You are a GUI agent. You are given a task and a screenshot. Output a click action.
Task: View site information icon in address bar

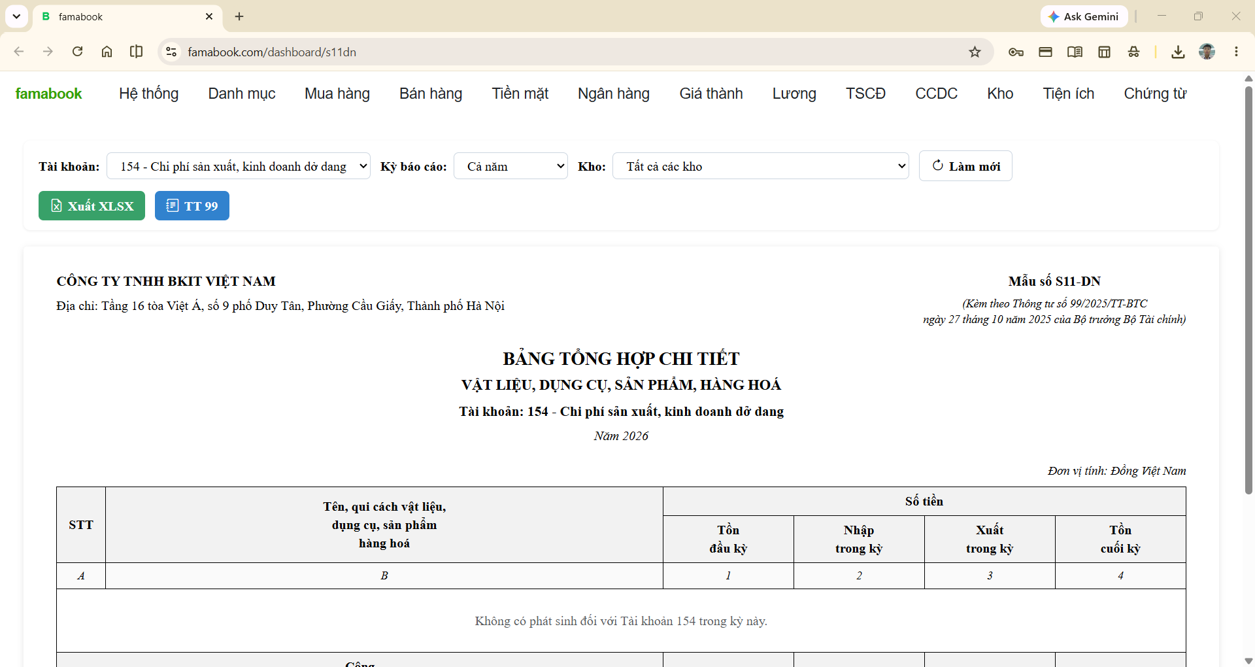[171, 52]
